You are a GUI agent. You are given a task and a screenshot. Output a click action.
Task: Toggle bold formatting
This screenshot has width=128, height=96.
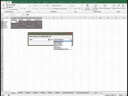[21, 9]
